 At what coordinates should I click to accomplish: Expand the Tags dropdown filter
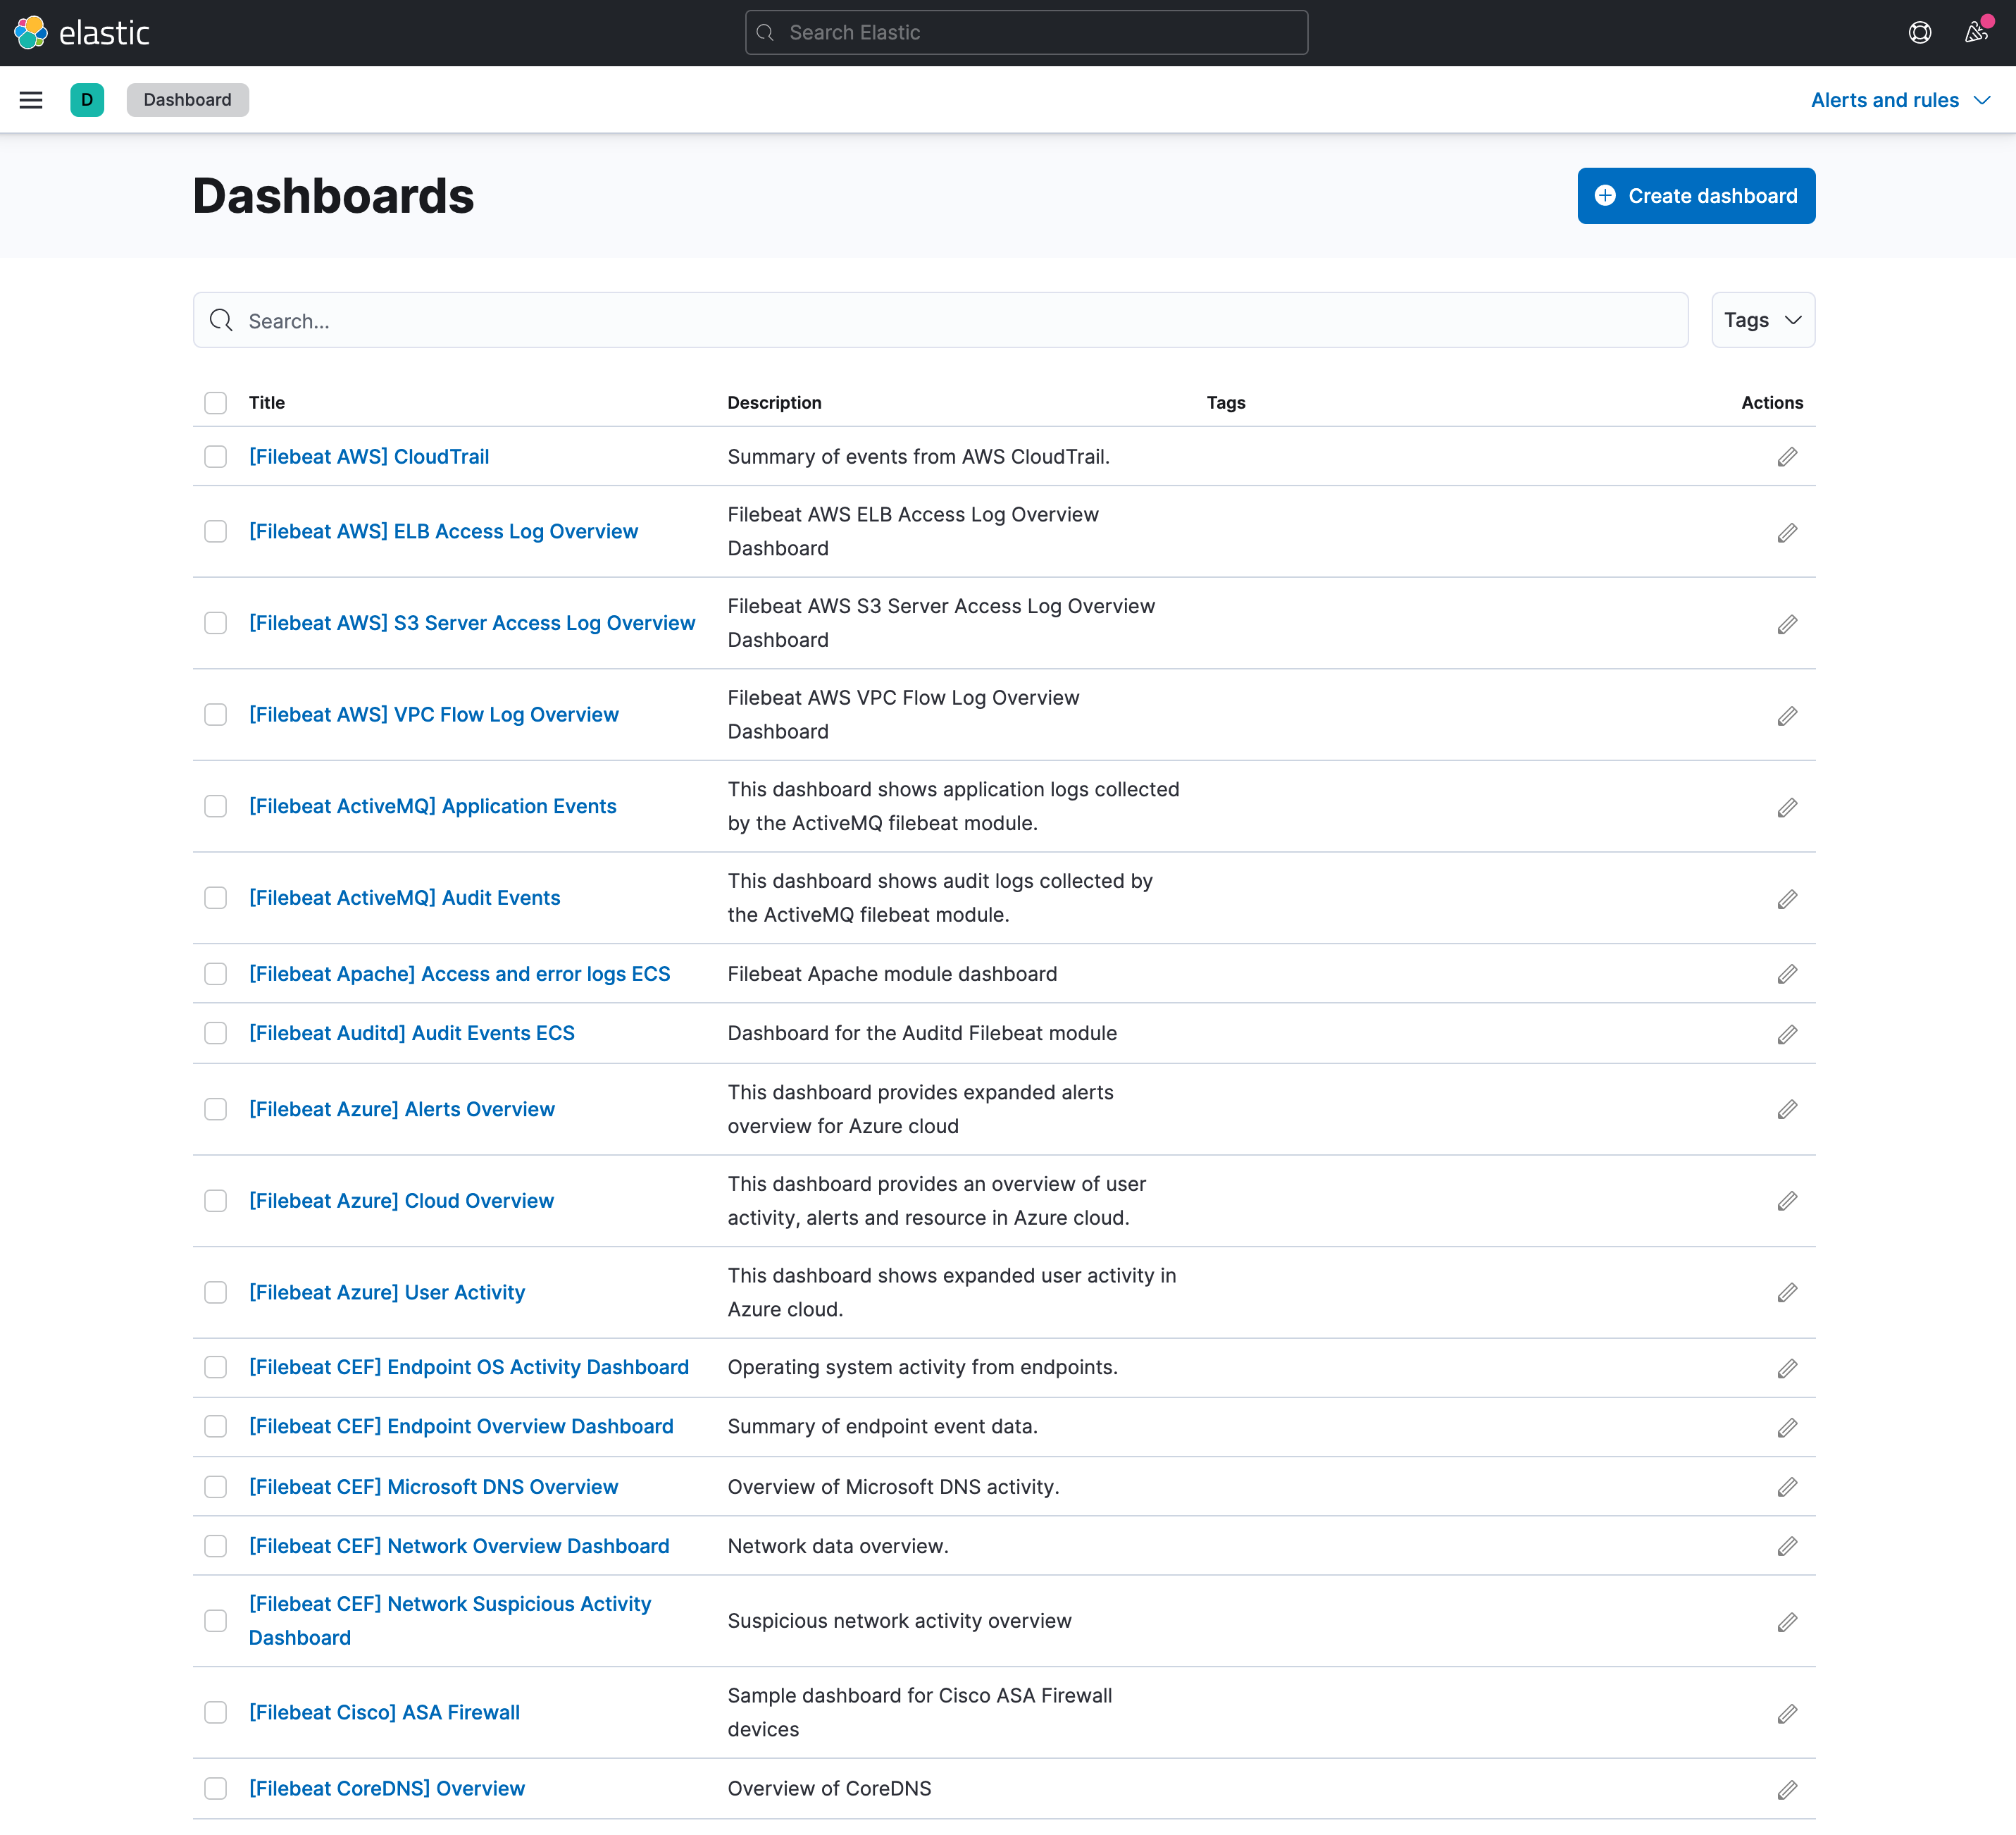[x=1762, y=320]
